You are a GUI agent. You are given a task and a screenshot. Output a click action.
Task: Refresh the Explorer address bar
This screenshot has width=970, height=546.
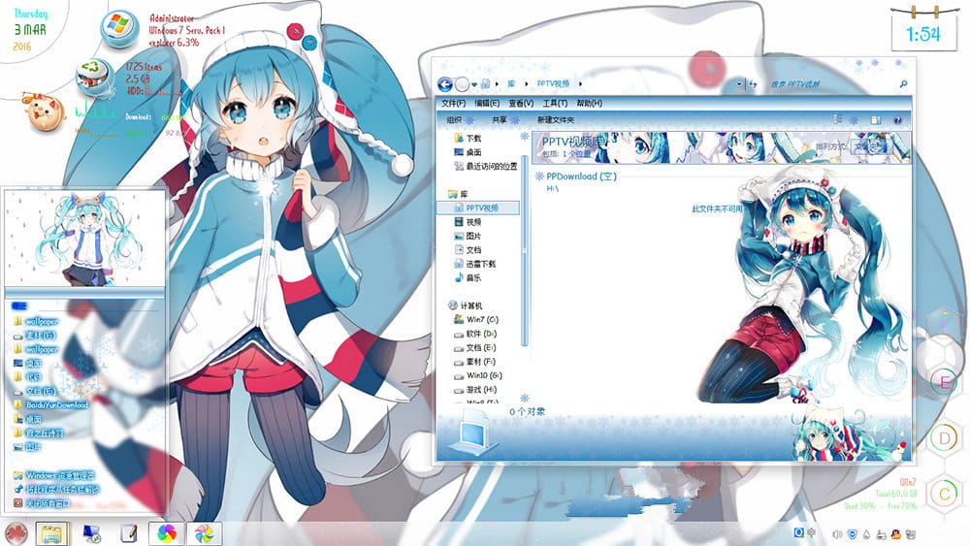pyautogui.click(x=753, y=83)
